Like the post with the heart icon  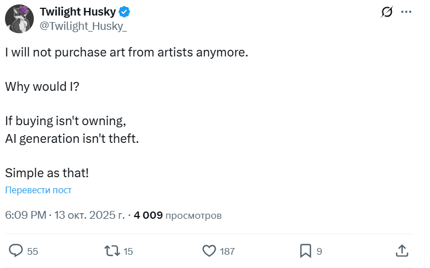pyautogui.click(x=209, y=251)
